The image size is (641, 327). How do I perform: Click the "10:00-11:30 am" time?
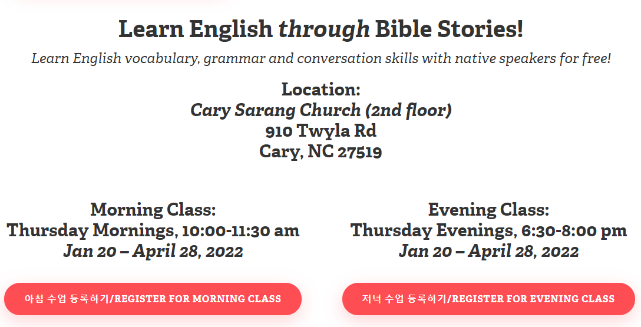coord(241,230)
